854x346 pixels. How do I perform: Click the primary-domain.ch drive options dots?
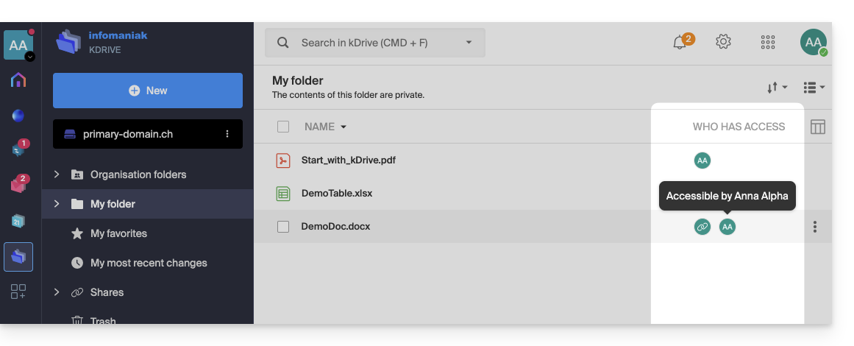coord(227,134)
